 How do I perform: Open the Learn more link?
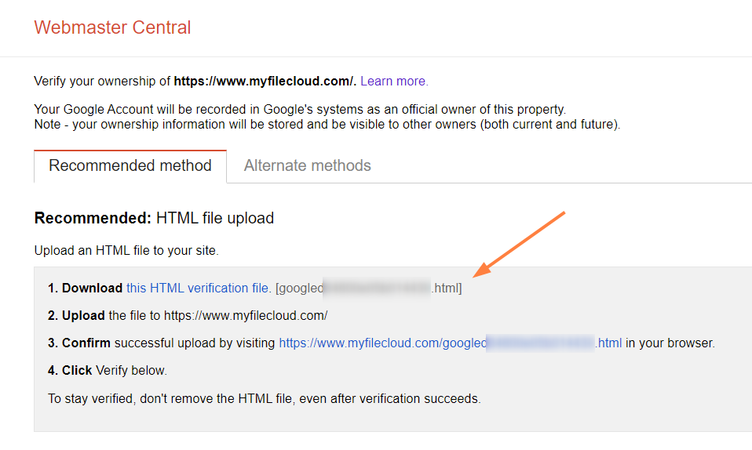394,81
